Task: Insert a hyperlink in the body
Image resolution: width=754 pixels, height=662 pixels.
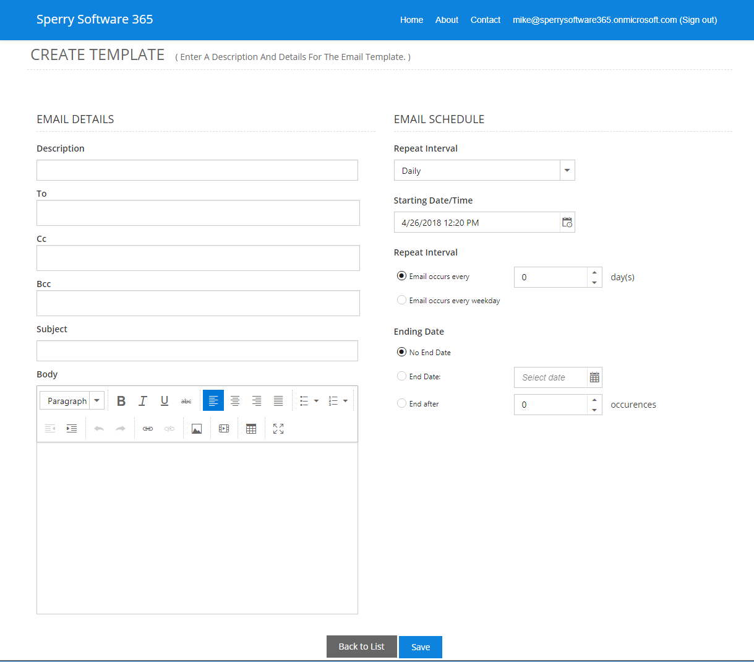Action: pos(148,429)
